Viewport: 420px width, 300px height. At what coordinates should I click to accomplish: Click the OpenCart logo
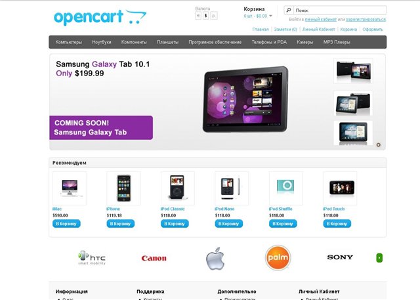[x=100, y=17]
